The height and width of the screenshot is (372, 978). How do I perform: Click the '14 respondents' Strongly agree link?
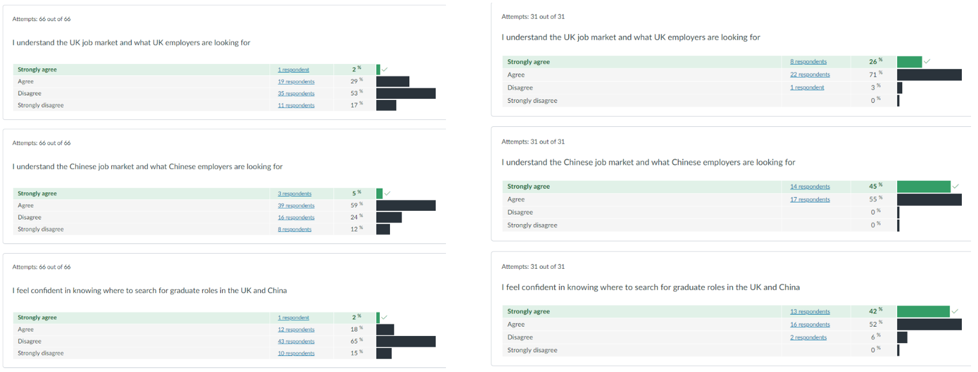click(810, 187)
